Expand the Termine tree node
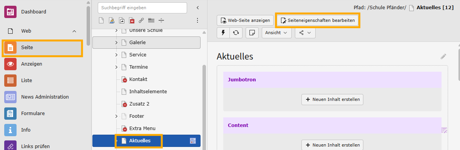 click(x=116, y=67)
